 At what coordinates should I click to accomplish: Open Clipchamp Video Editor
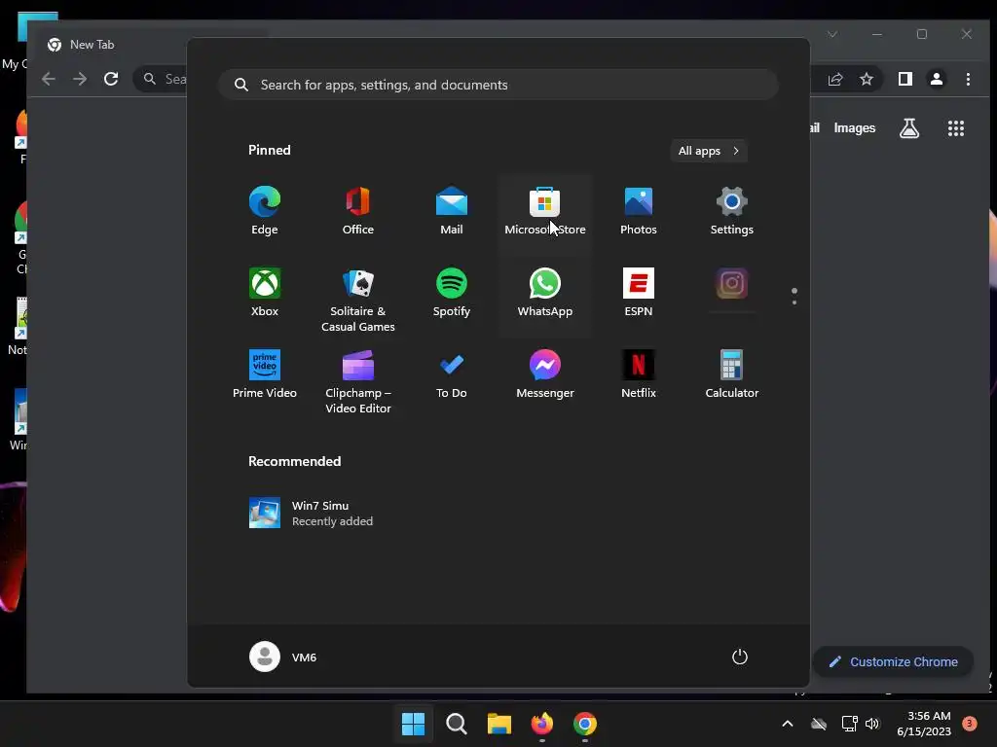pyautogui.click(x=358, y=381)
